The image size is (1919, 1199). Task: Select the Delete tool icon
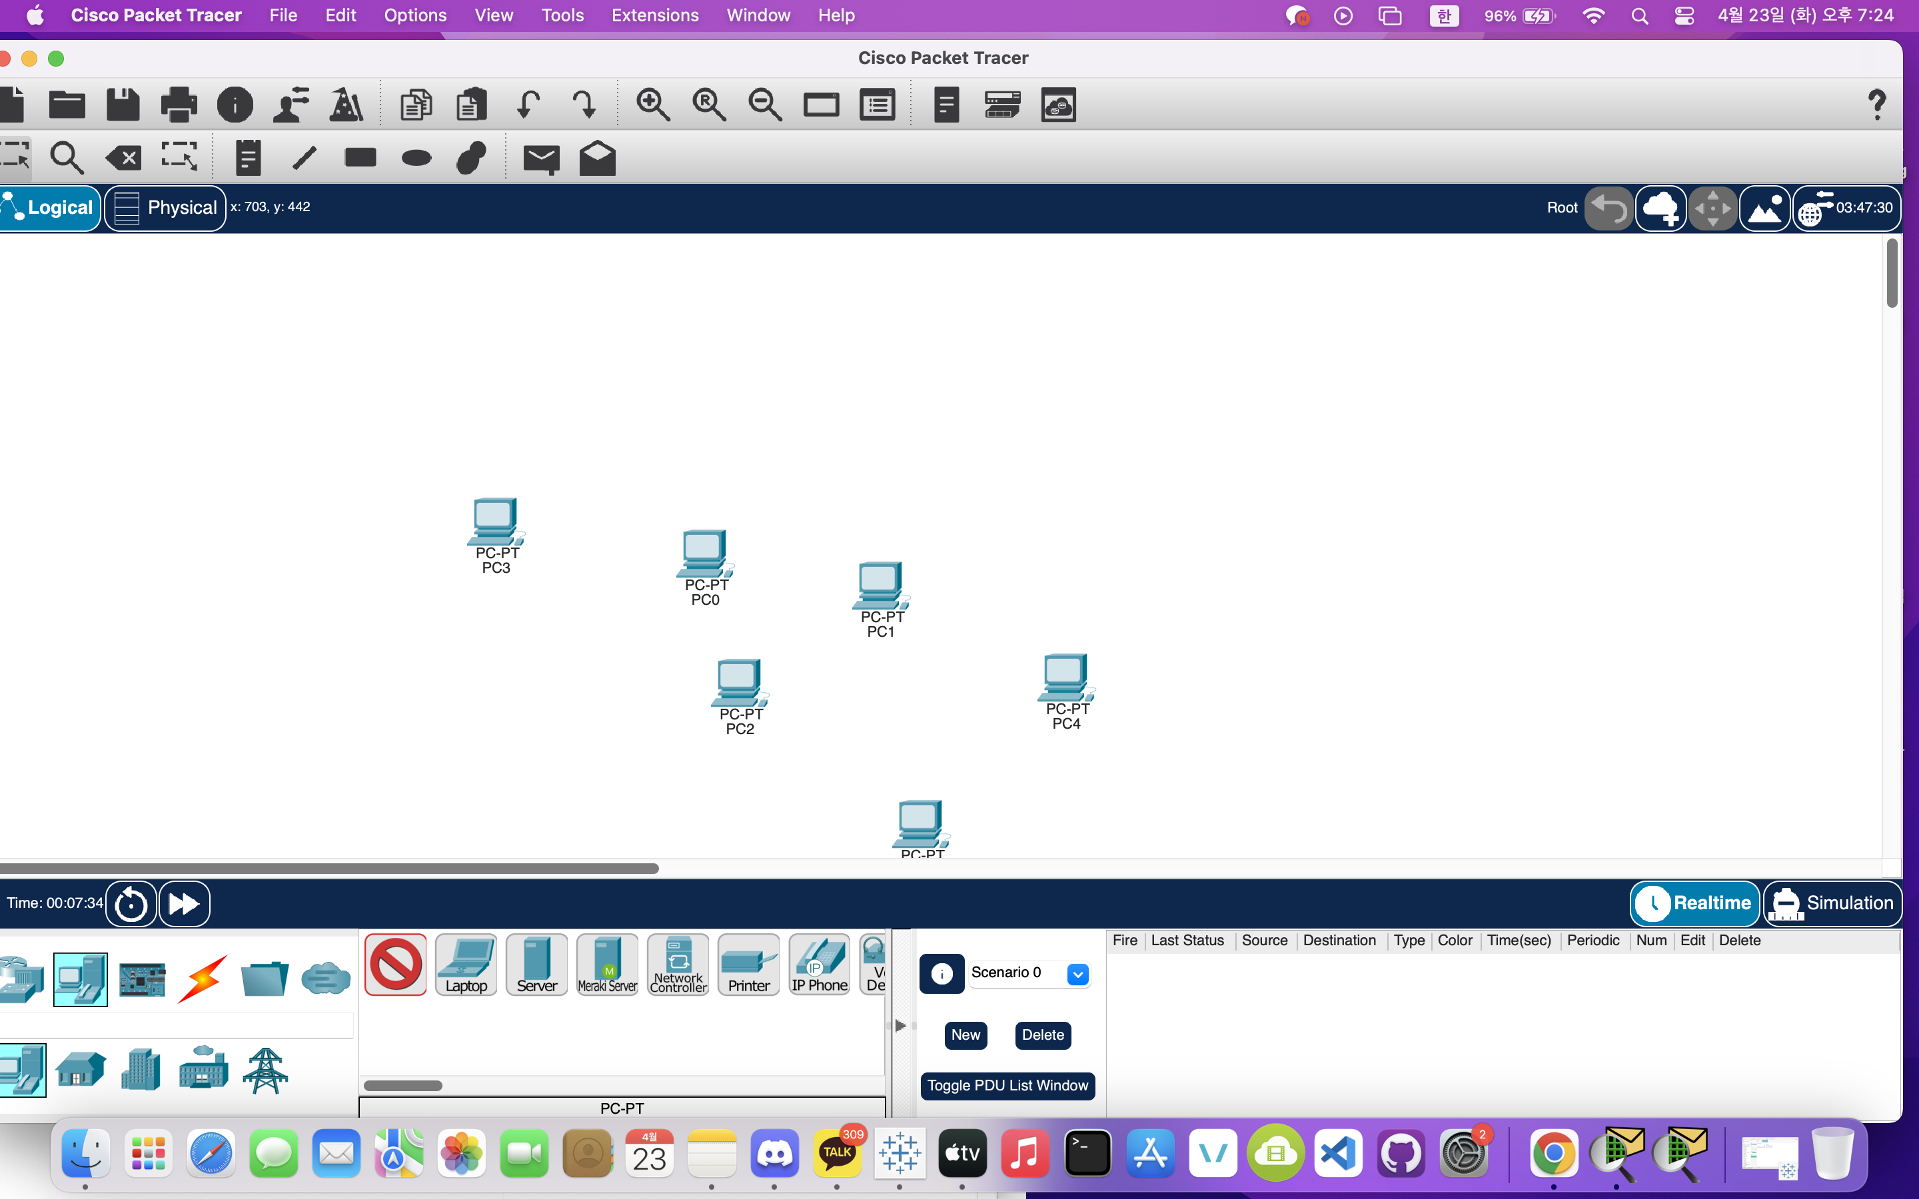tap(124, 158)
